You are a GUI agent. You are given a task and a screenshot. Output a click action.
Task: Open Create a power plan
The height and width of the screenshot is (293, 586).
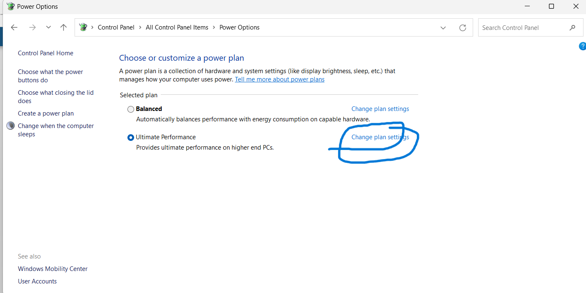point(46,113)
